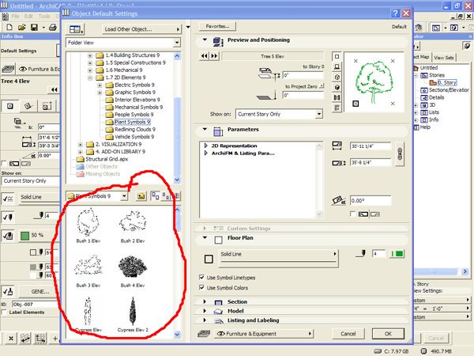Viewport: 474px width, 356px height.
Task: Expand the Listing and Labeling panel
Action: (205, 320)
